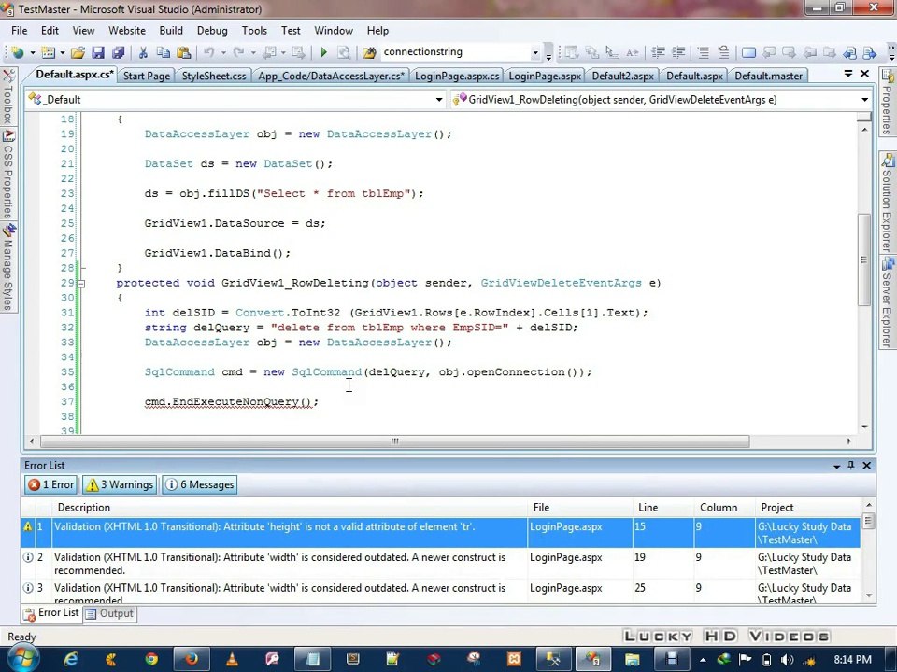The width and height of the screenshot is (897, 672).
Task: Click the Paste clipboard icon
Action: click(183, 52)
